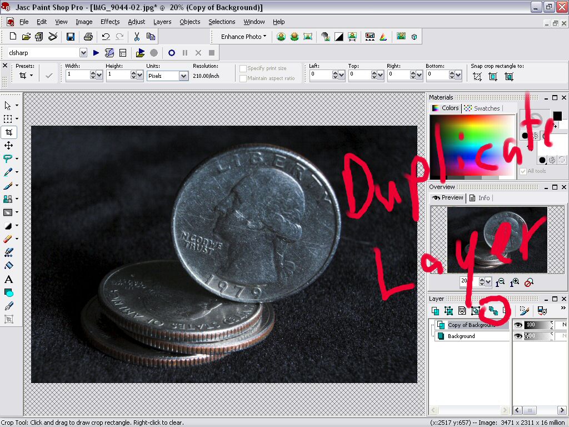The image size is (569, 427).
Task: Select the Crop tool
Action: (8, 132)
